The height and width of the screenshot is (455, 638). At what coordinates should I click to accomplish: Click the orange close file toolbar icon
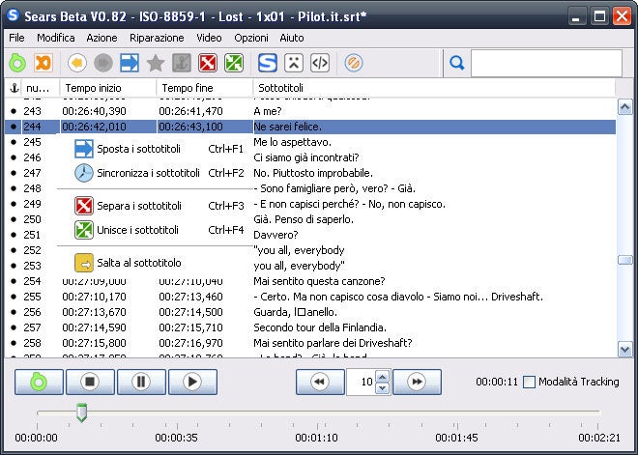tap(43, 64)
